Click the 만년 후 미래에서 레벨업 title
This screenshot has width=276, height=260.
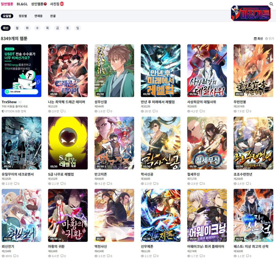pyautogui.click(x=158, y=102)
